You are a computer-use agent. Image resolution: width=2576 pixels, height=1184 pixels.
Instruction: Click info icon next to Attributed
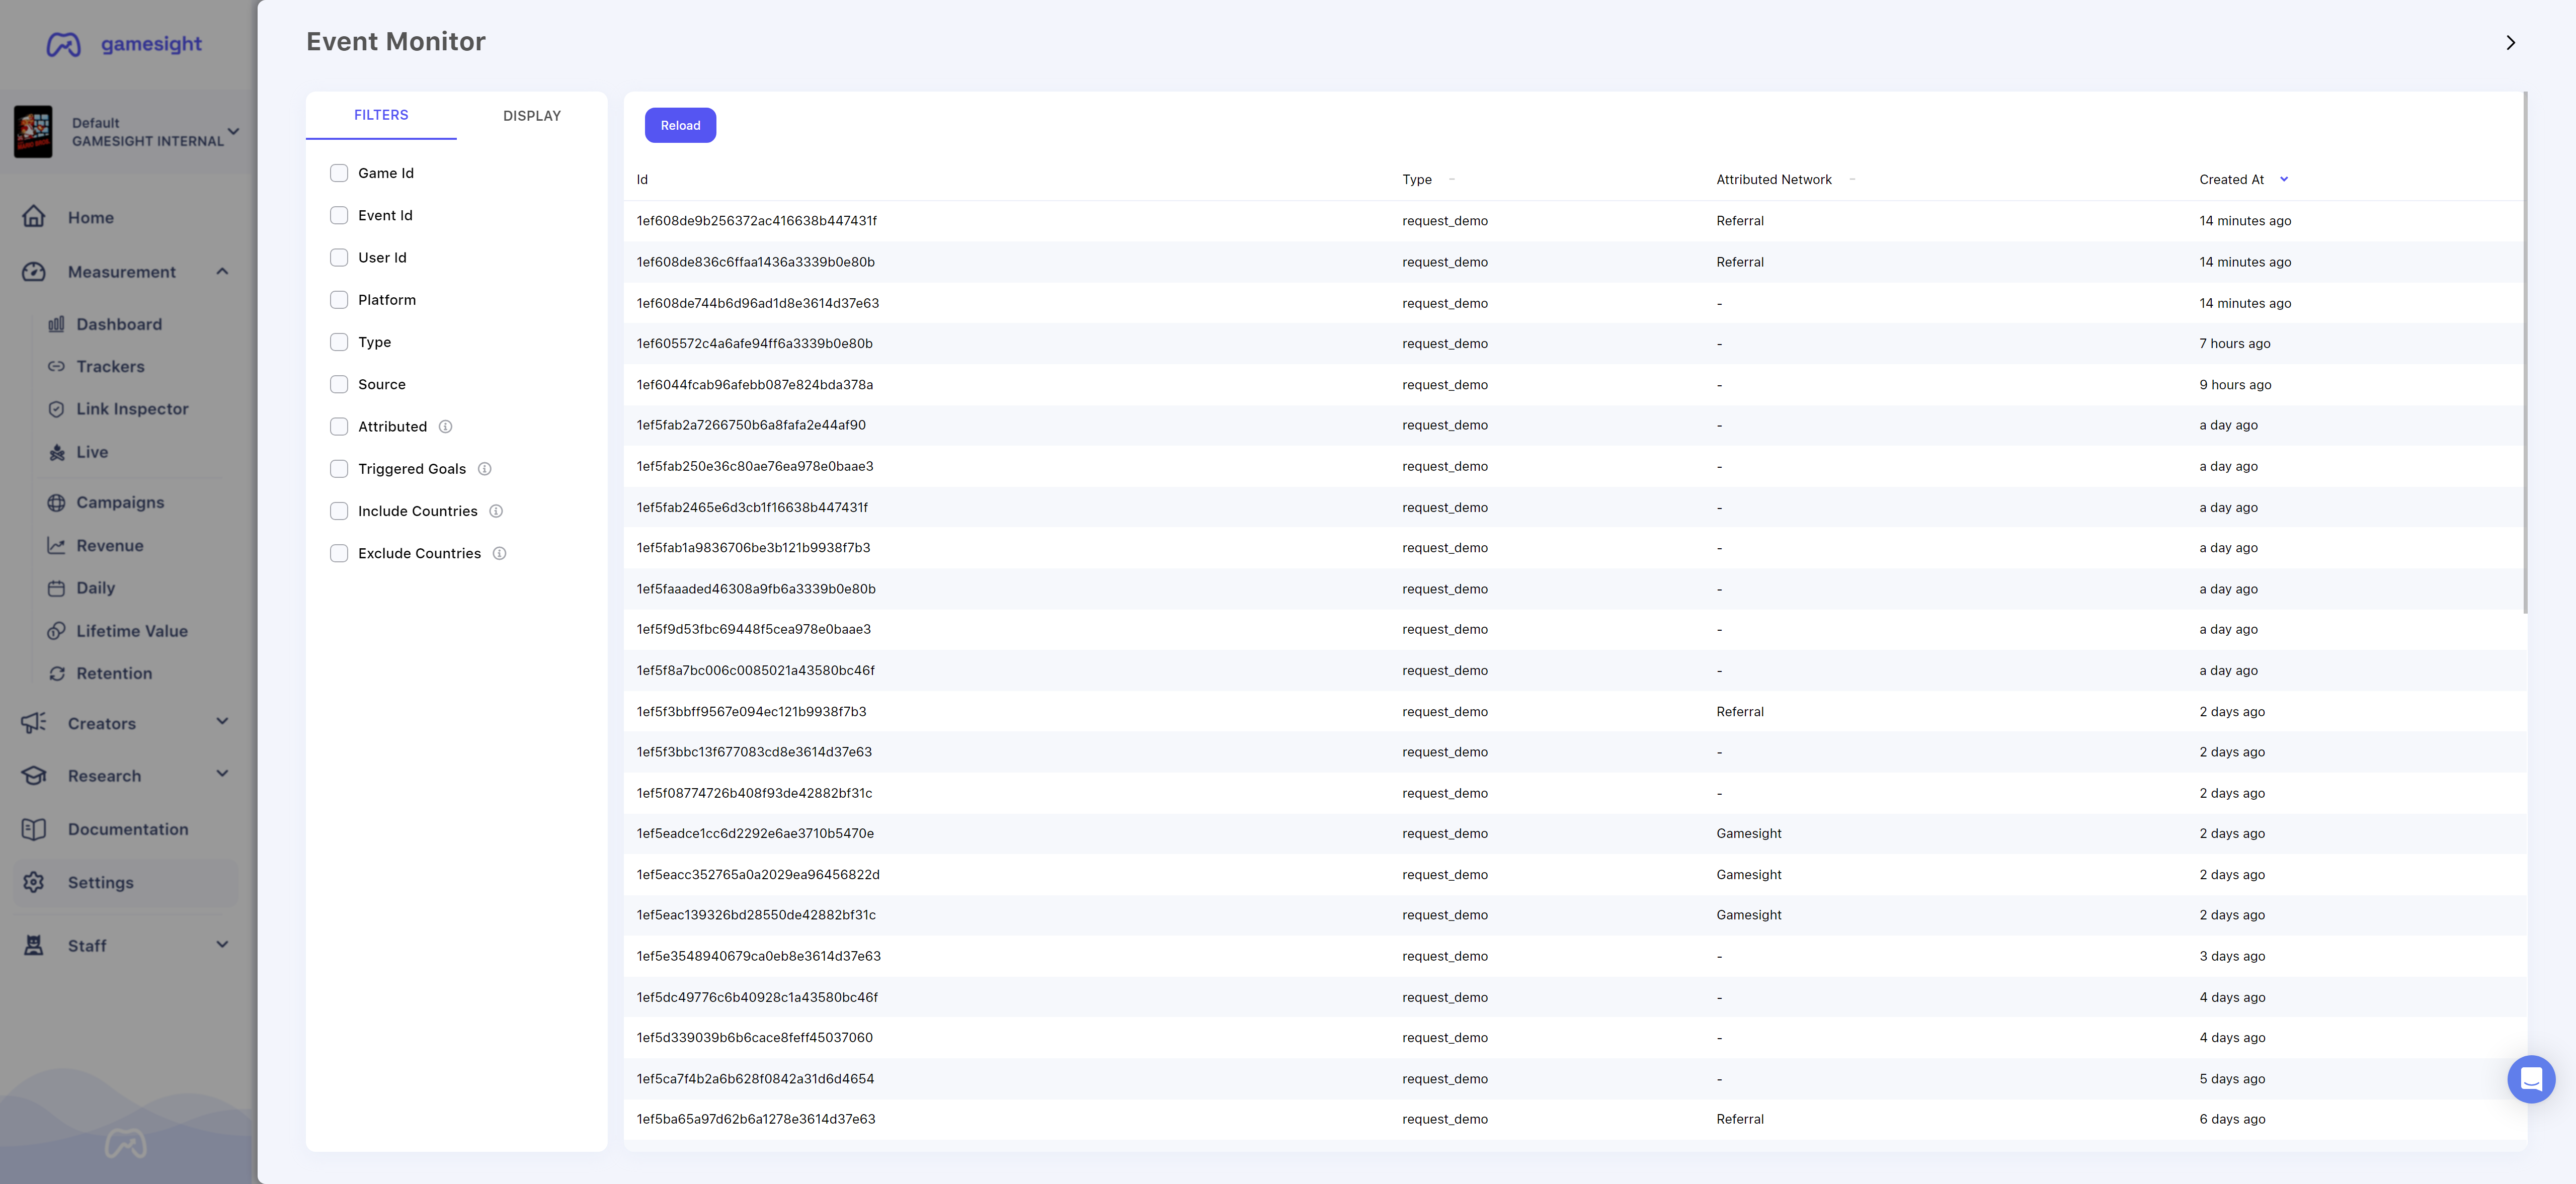[x=446, y=427]
